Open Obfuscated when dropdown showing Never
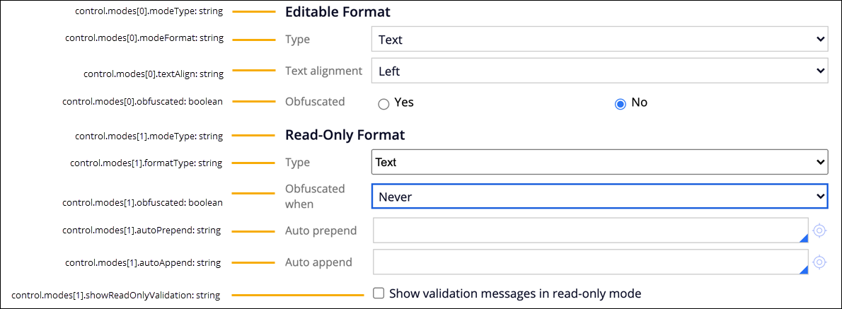Screen dimensions: 842x309 coord(599,197)
